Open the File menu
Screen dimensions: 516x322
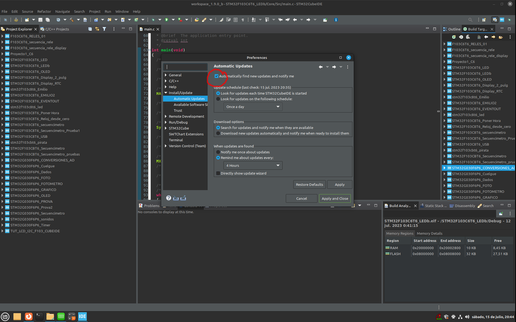click(4, 11)
